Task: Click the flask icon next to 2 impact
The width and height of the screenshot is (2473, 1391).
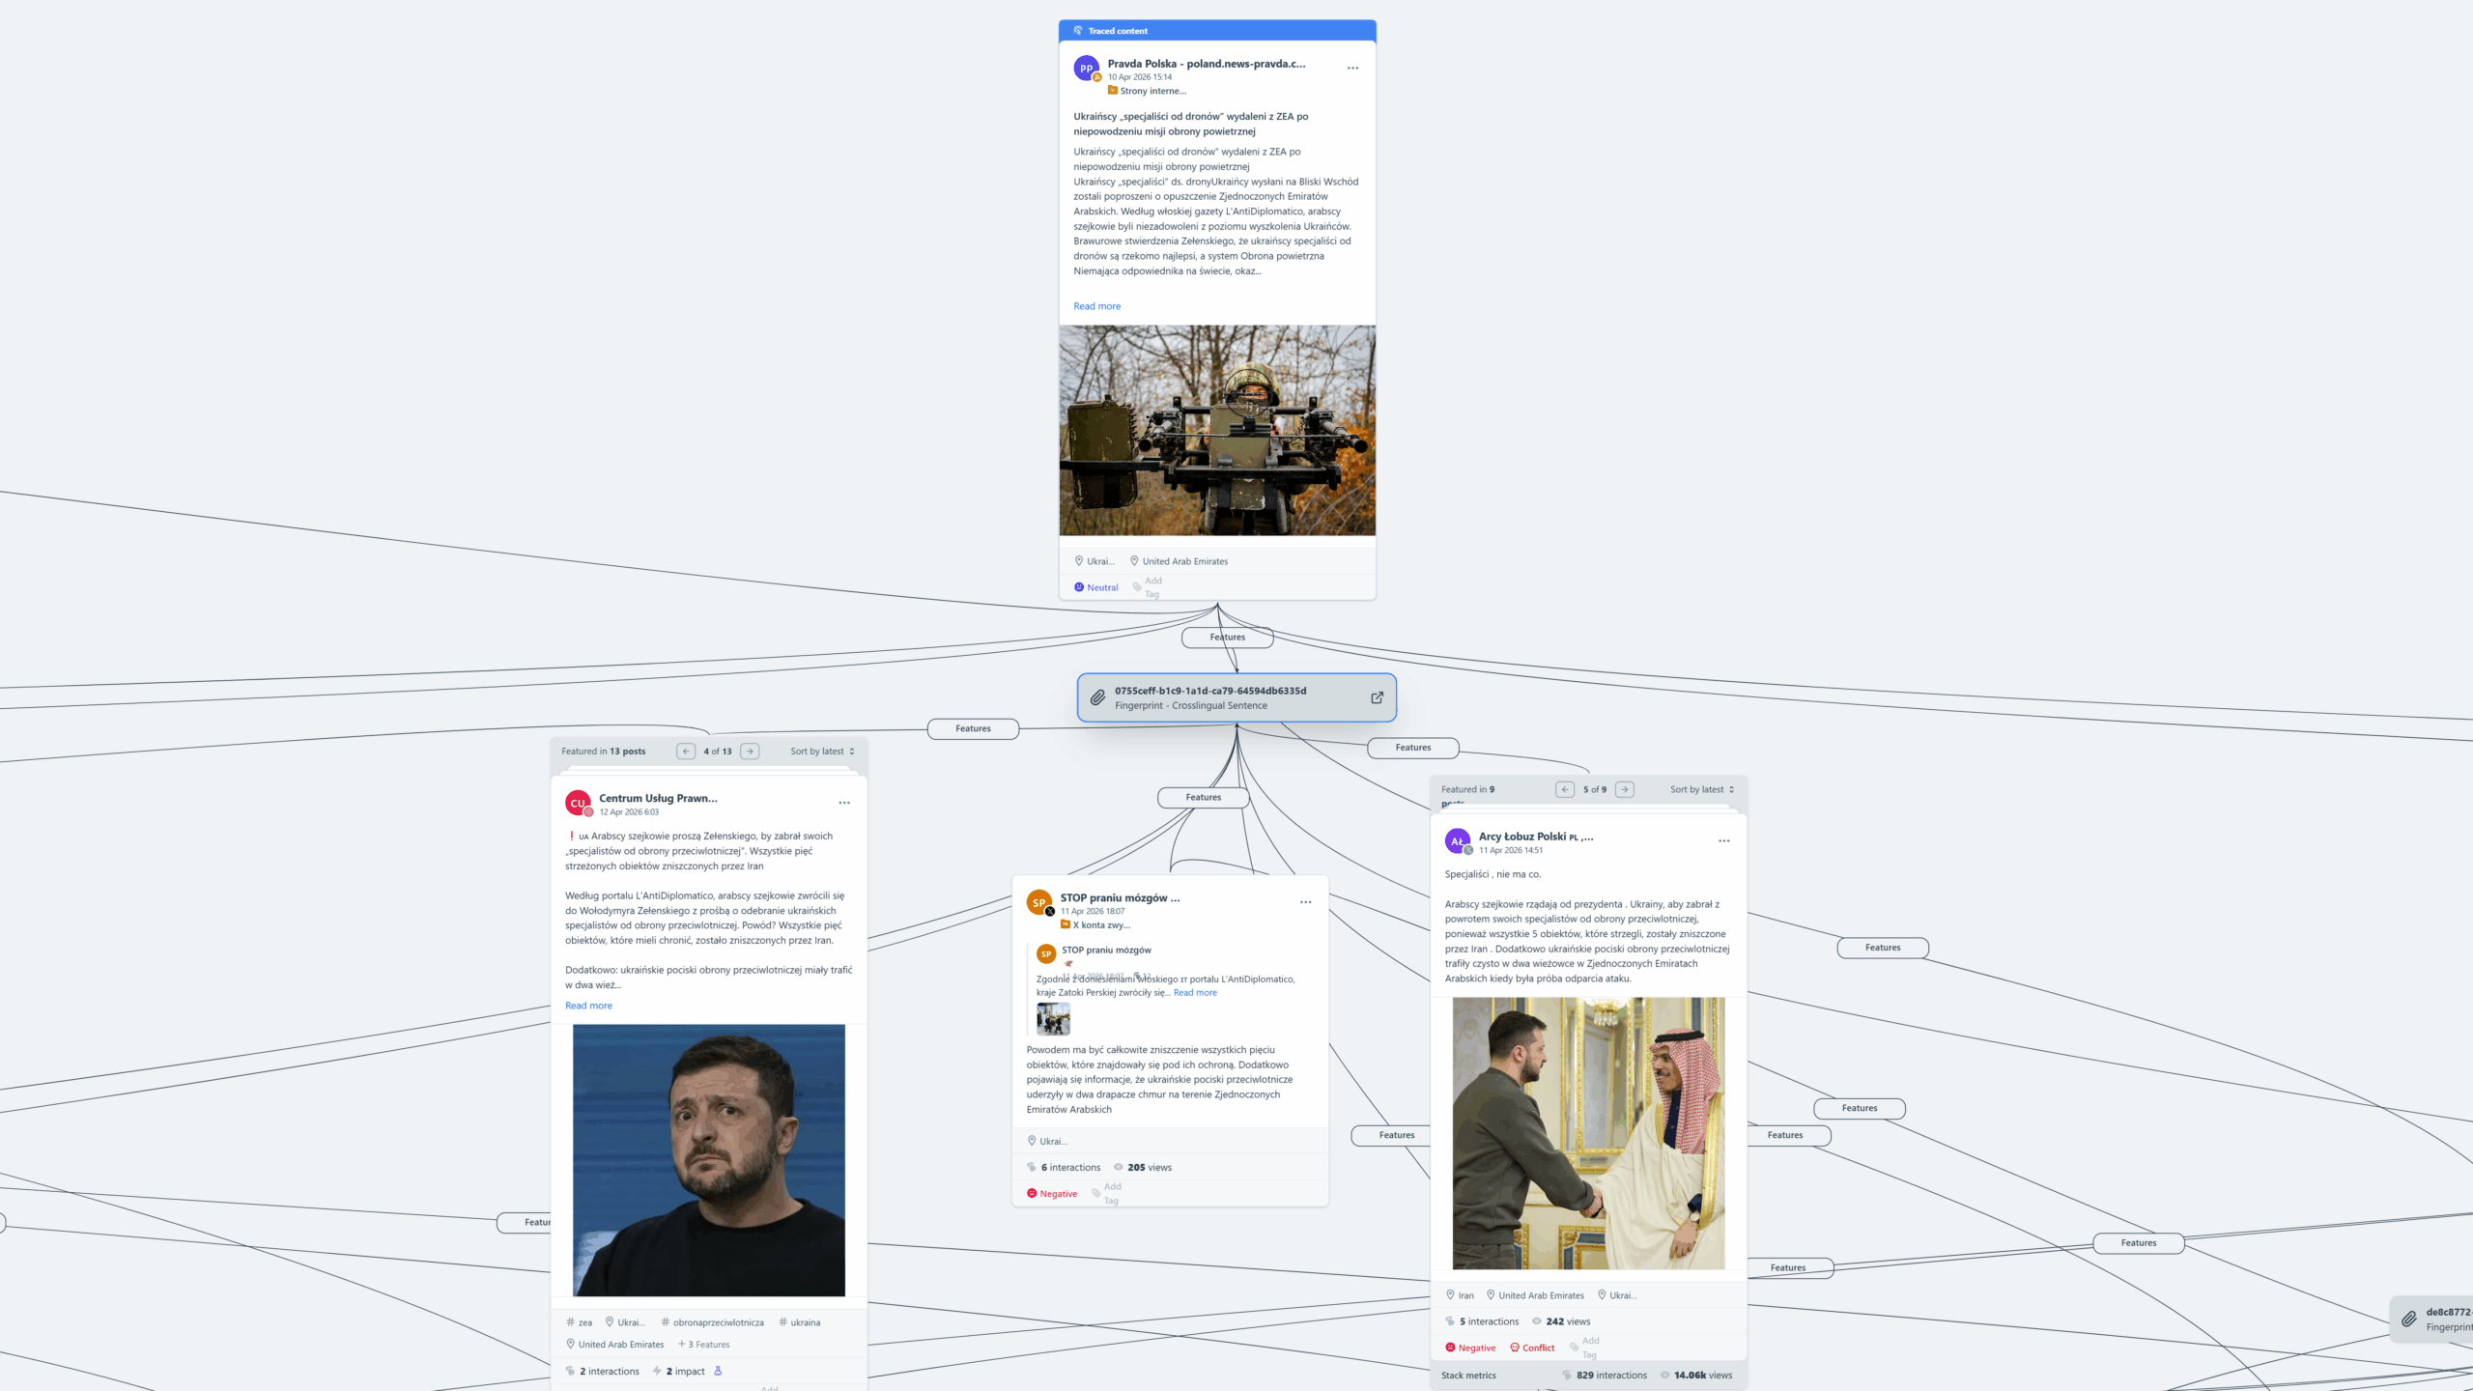Action: pyautogui.click(x=718, y=1371)
